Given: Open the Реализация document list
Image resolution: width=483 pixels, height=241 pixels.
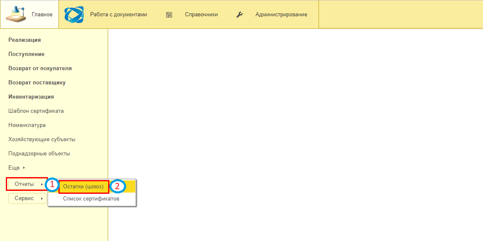Looking at the screenshot, I should click(x=25, y=40).
